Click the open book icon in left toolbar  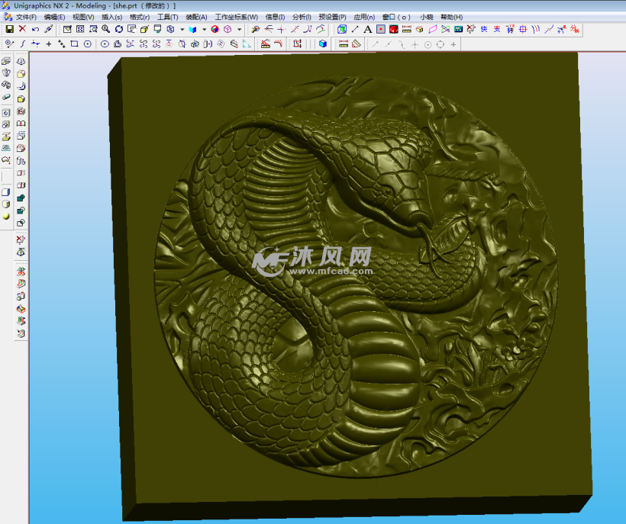21,124
